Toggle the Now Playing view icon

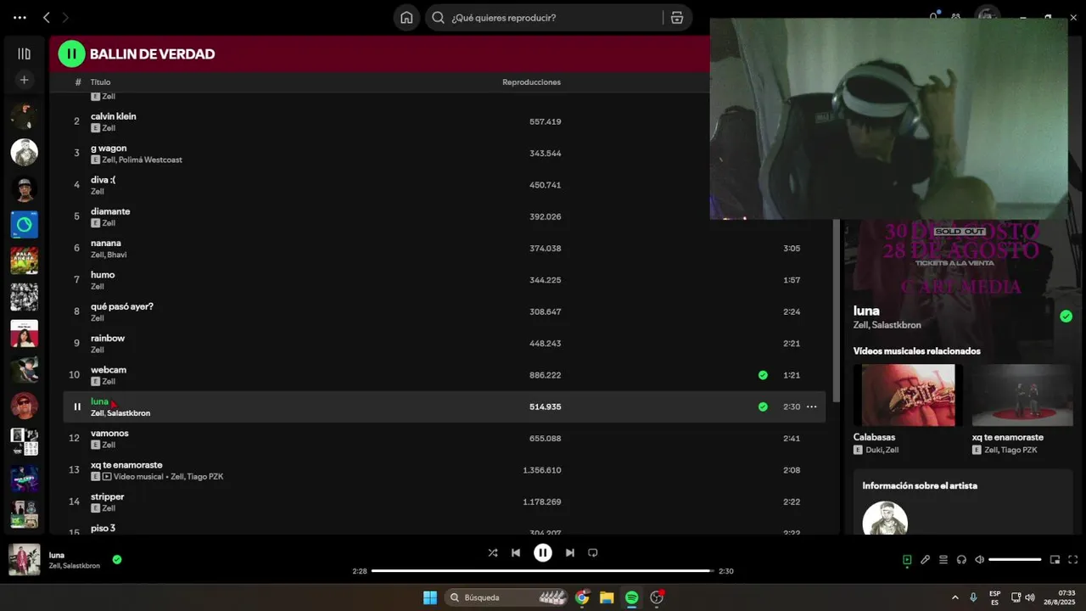coord(907,559)
